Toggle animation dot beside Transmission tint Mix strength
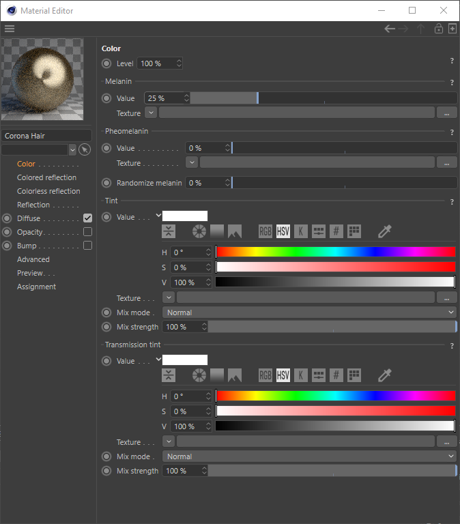The image size is (460, 524). coord(106,471)
